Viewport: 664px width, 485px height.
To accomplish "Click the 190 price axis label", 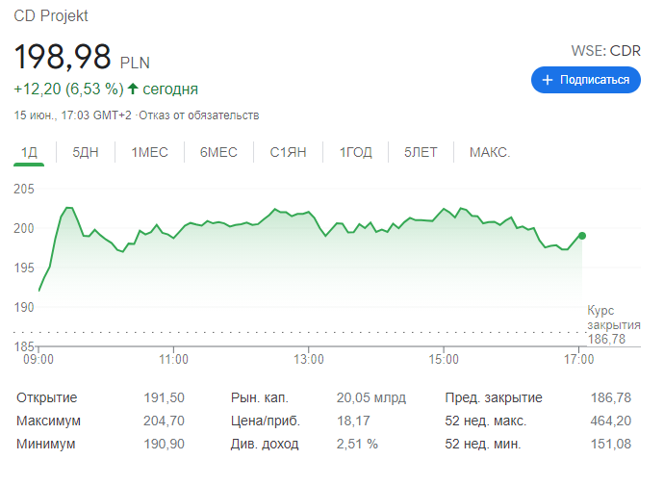I will [24, 307].
